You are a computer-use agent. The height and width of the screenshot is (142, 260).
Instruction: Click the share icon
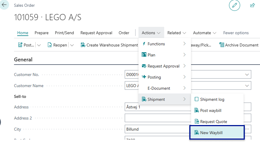coord(252,5)
